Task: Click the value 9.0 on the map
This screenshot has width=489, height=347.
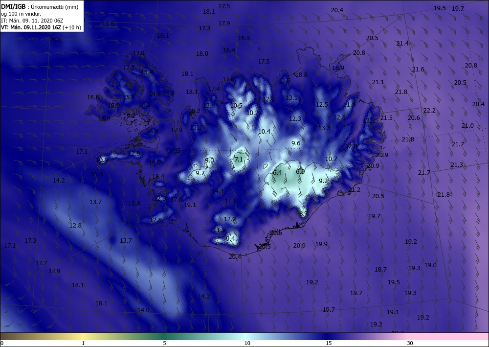Action: [209, 161]
